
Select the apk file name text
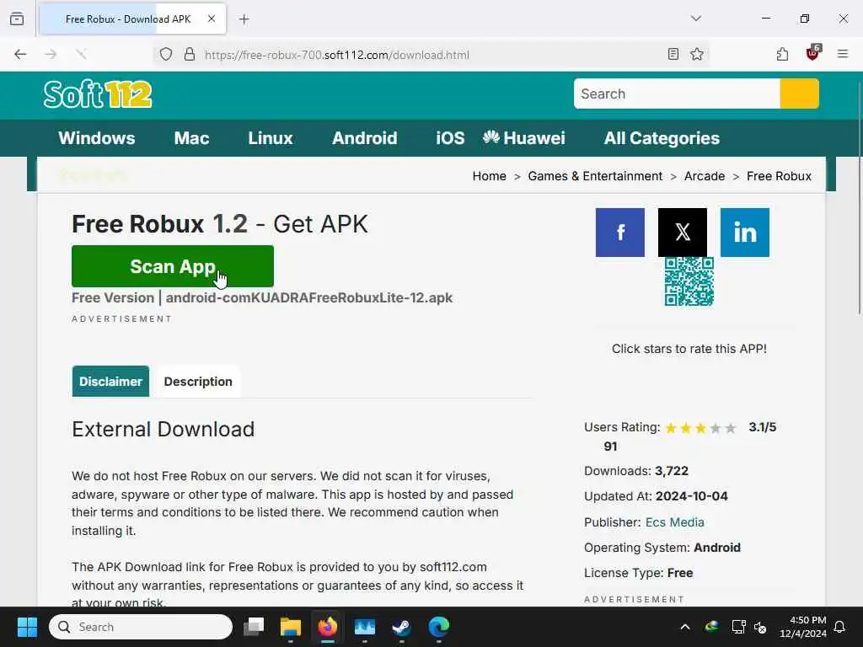(x=308, y=297)
